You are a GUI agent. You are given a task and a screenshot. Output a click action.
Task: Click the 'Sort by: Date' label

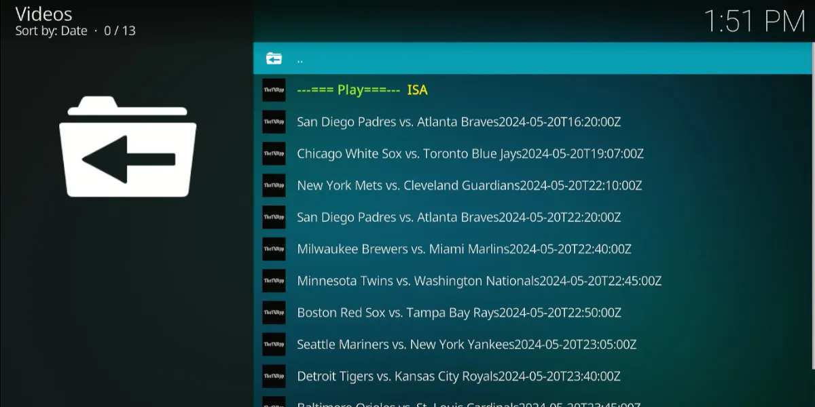[52, 31]
